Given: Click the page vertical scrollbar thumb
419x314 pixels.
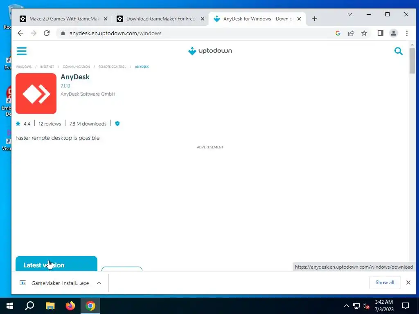Looking at the screenshot, I should point(412,61).
